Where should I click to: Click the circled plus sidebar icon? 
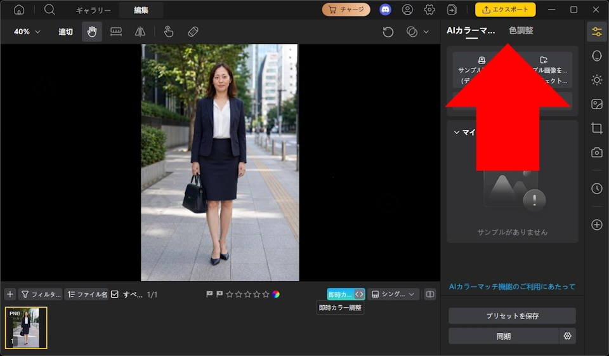click(x=597, y=225)
